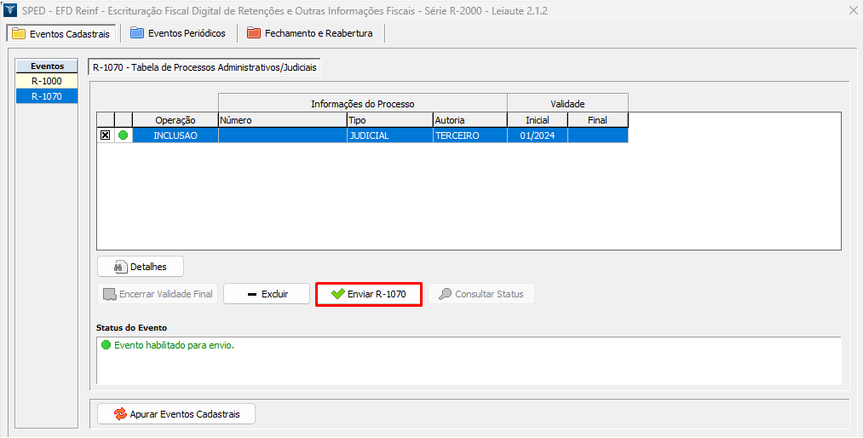This screenshot has height=438, width=863.
Task: Select R-1070 in the Eventos list
Action: [47, 96]
